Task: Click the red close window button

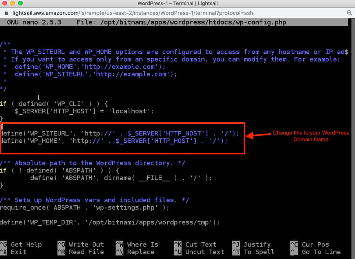Action: pyautogui.click(x=5, y=3)
